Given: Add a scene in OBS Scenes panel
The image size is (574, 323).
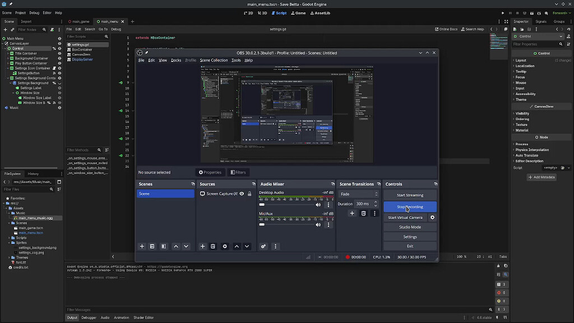Looking at the screenshot, I should tap(142, 247).
